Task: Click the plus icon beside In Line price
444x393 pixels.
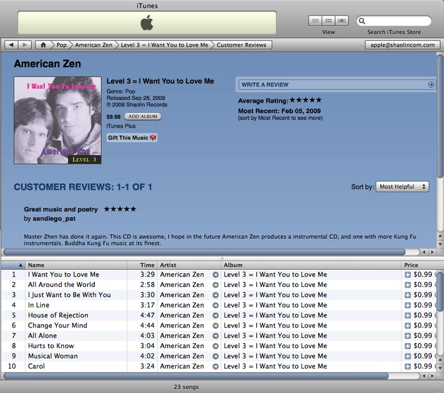Action: click(407, 305)
